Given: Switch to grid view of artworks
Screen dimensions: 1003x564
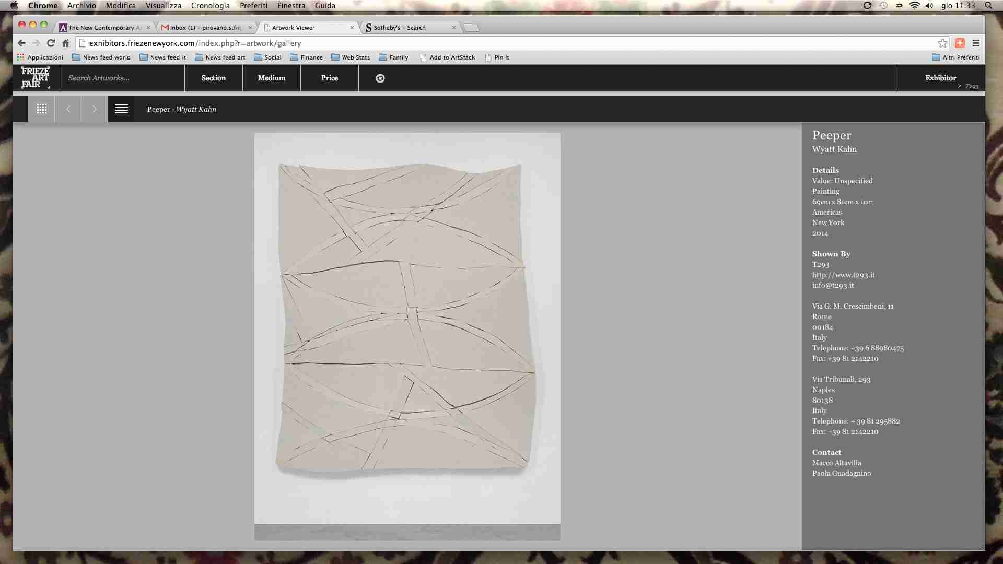Looking at the screenshot, I should [42, 109].
